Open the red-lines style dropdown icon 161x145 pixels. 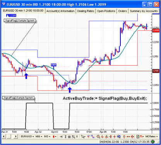click(142, 137)
